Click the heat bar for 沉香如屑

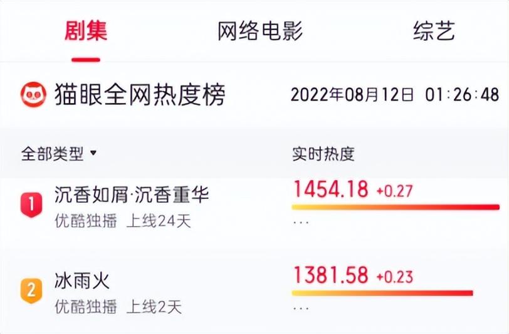pyautogui.click(x=396, y=207)
